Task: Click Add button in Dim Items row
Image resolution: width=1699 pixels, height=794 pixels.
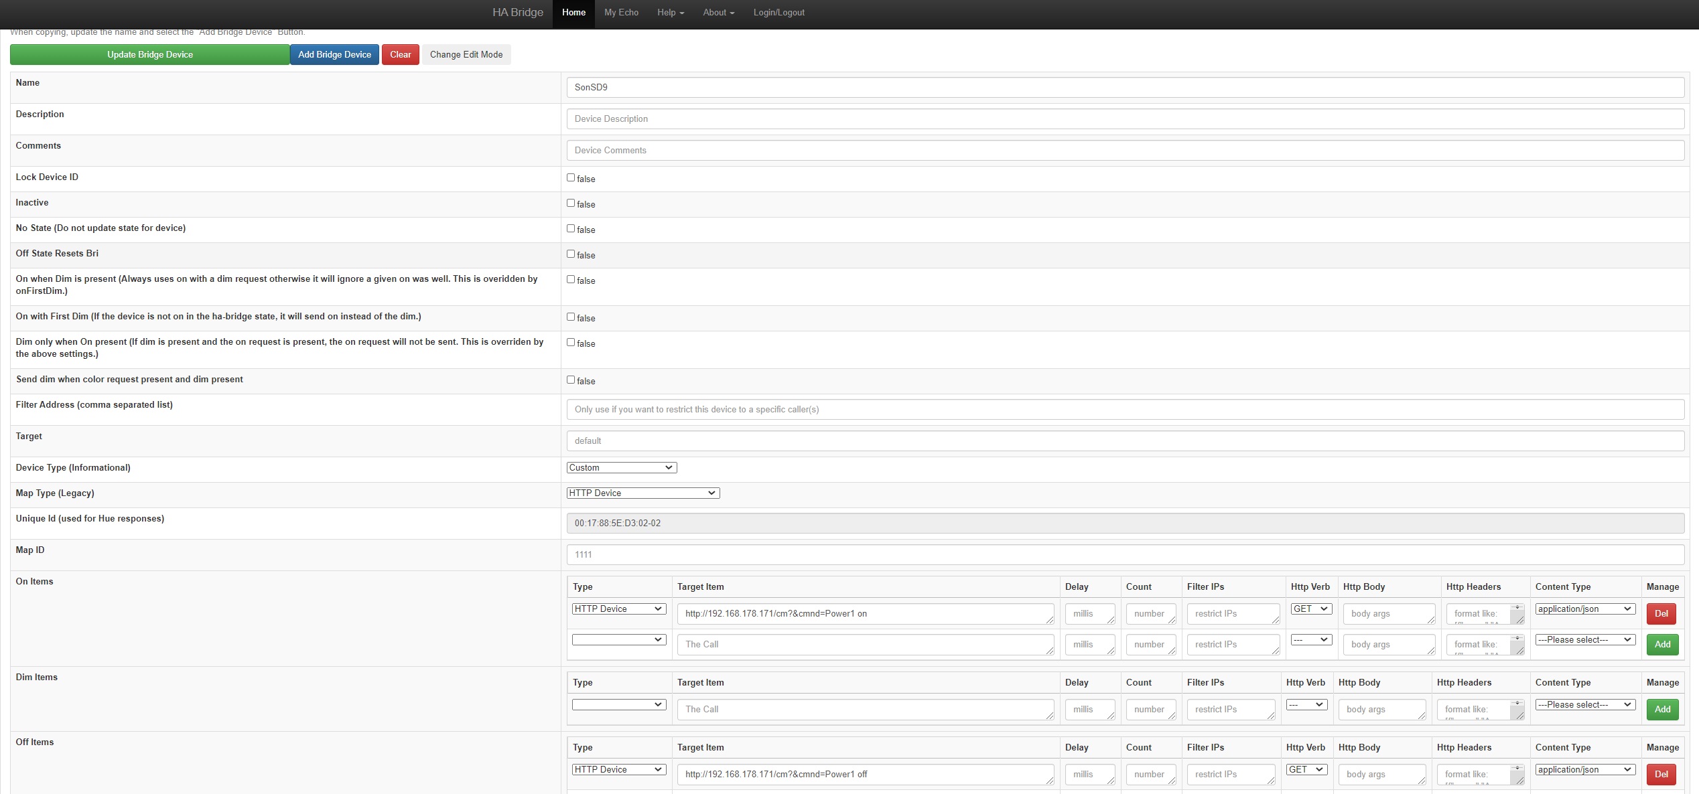Action: point(1662,710)
